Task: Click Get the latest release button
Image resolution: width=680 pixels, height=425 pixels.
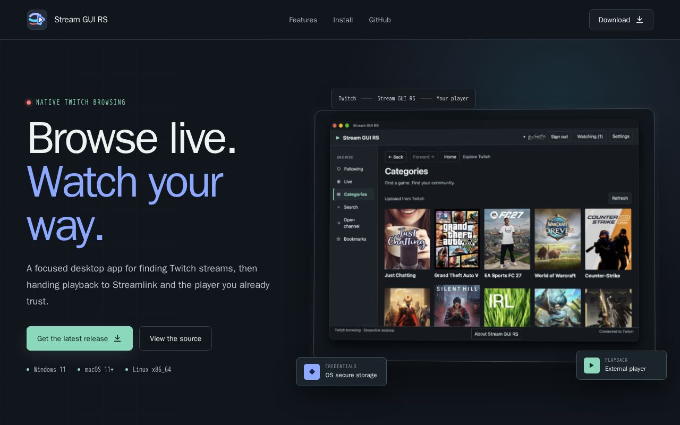Action: tap(80, 338)
